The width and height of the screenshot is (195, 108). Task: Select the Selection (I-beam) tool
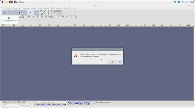pos(42,11)
